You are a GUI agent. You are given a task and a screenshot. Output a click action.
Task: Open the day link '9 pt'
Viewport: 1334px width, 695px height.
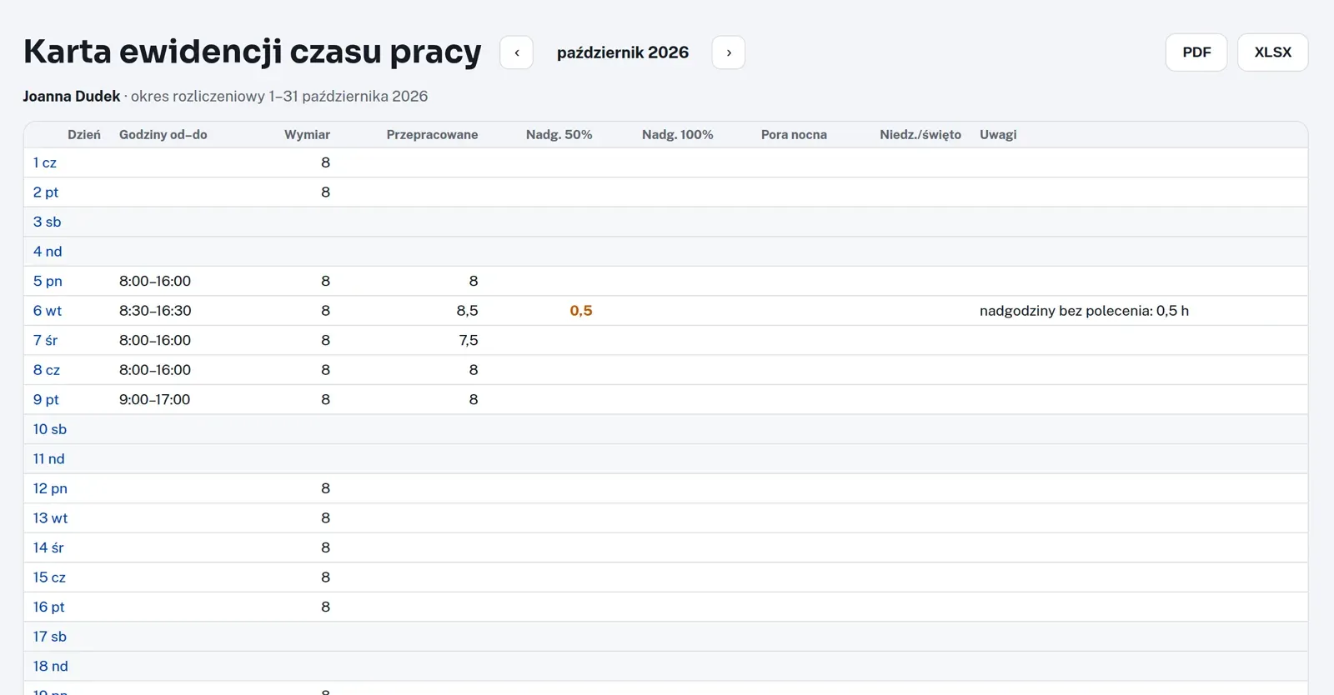pos(46,399)
